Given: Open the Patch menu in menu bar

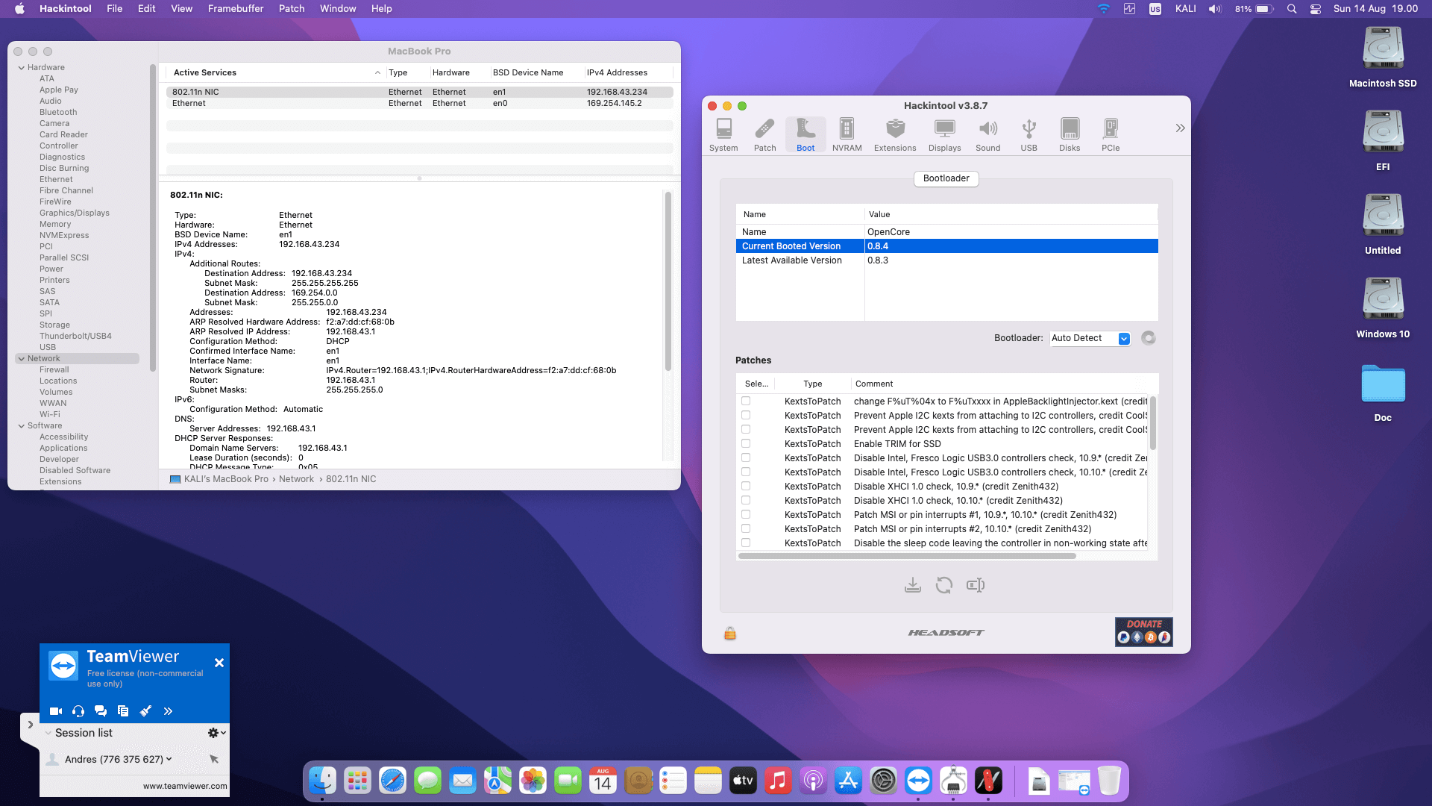Looking at the screenshot, I should coord(291,9).
